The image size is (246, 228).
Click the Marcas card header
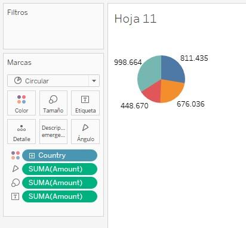[x=19, y=63]
